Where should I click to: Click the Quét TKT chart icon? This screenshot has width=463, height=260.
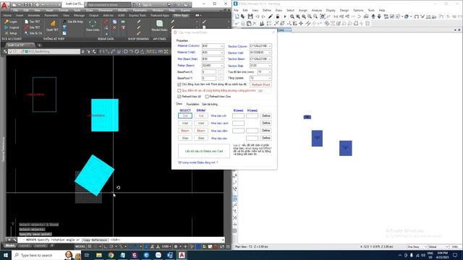53,24
